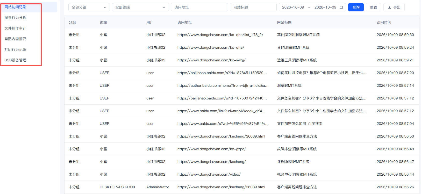
Task: Click the 访问地址 column header
Action: coord(185,22)
